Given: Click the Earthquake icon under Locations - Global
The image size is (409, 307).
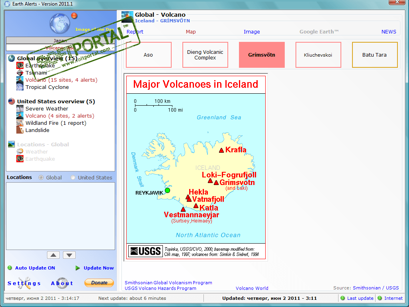Looking at the screenshot, I should pos(20,159).
